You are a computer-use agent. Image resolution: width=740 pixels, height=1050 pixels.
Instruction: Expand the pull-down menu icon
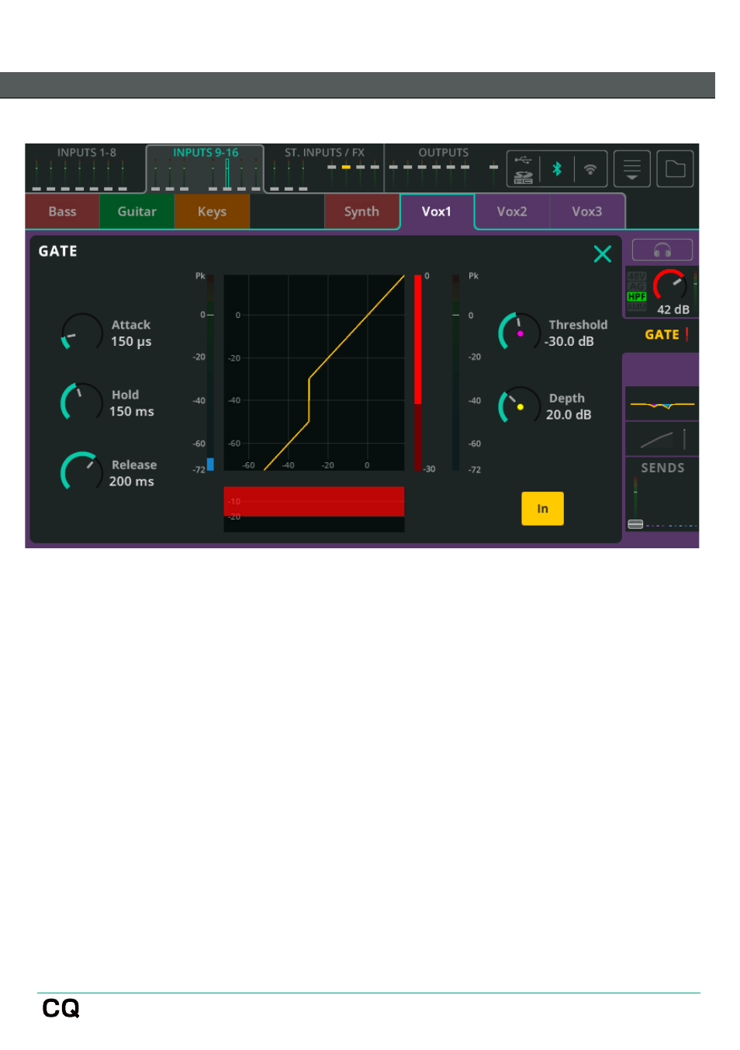click(x=632, y=169)
